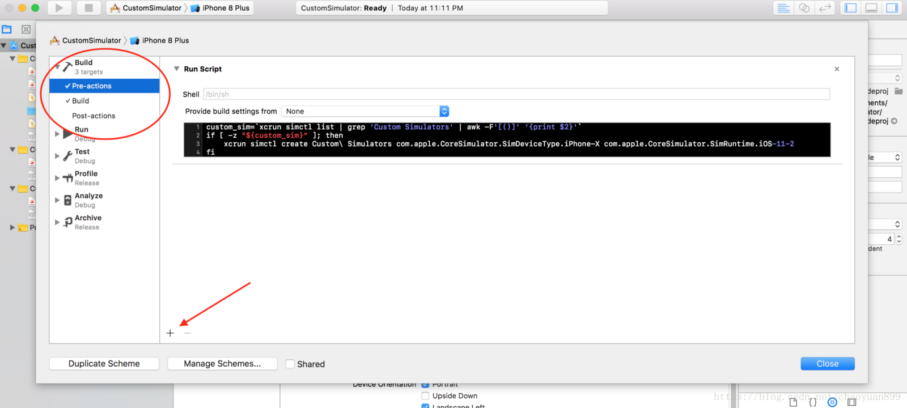Image resolution: width=907 pixels, height=408 pixels.
Task: Click the name field at inspector top
Action: (x=885, y=60)
